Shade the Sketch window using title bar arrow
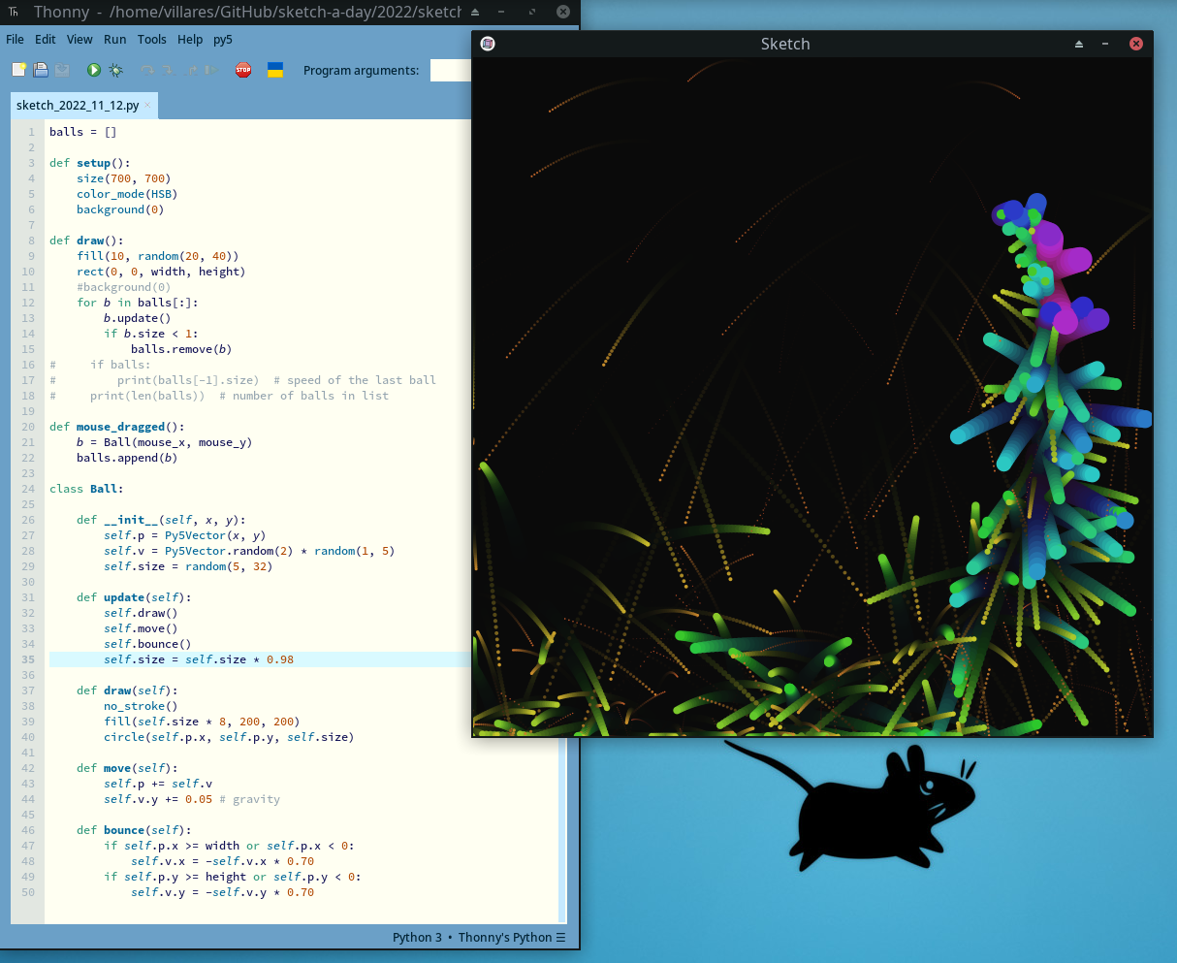 (1079, 44)
